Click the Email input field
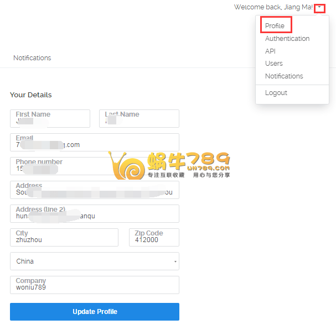Screen dimensions: 336x330 [x=94, y=143]
